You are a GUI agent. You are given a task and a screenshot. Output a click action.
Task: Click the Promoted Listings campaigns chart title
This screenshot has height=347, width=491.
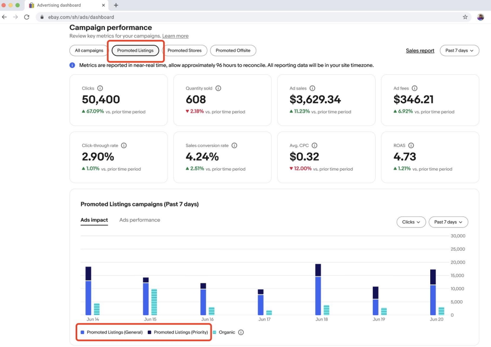click(140, 204)
